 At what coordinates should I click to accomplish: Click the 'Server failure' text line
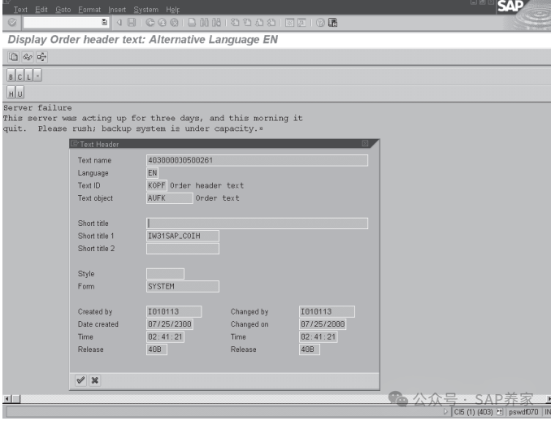(37, 107)
